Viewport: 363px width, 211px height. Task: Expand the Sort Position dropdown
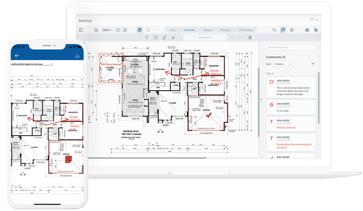(283, 64)
